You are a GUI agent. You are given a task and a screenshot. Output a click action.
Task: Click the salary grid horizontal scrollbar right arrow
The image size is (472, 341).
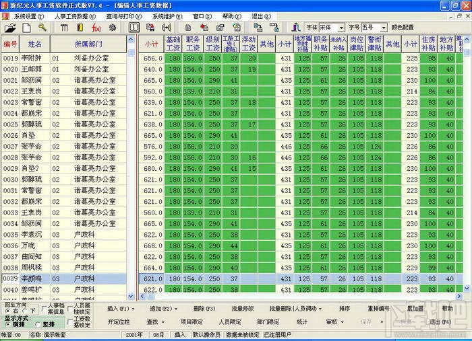(459, 297)
